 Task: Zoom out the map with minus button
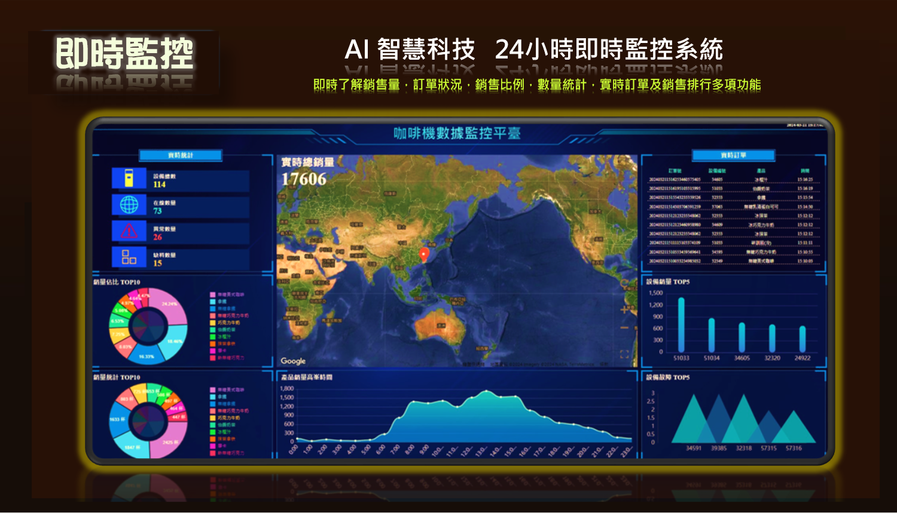tap(624, 328)
